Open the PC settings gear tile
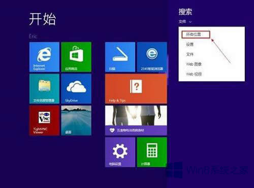Screen dimensions: 254x188 [120, 152]
